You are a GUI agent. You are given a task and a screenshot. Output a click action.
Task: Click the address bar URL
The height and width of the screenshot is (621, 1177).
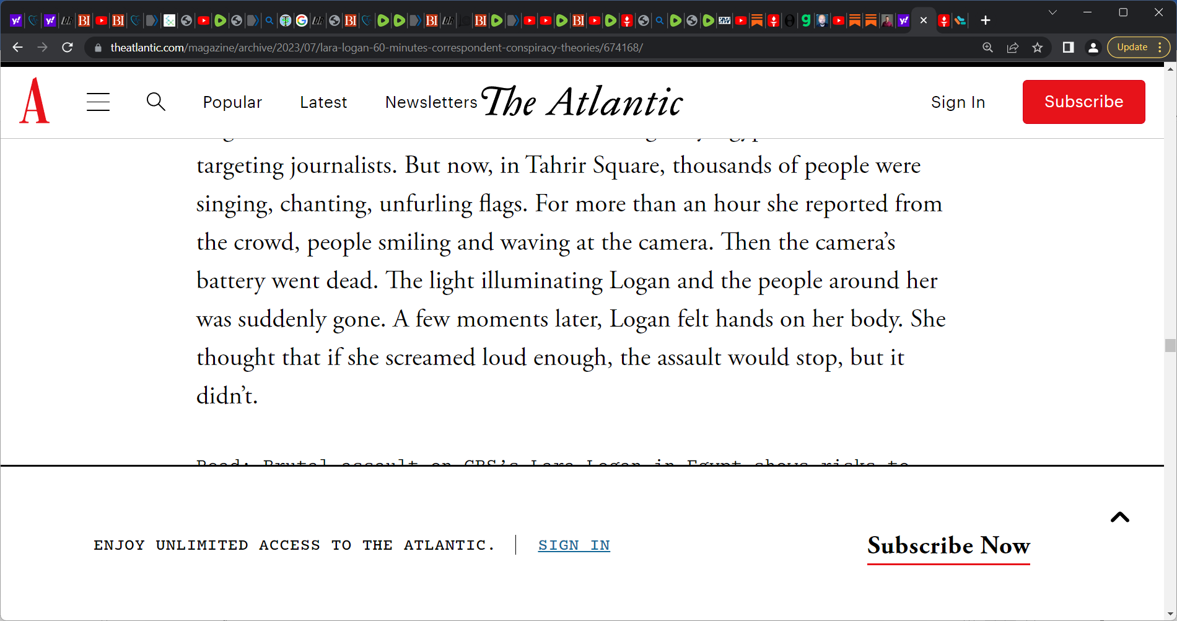pyautogui.click(x=377, y=48)
